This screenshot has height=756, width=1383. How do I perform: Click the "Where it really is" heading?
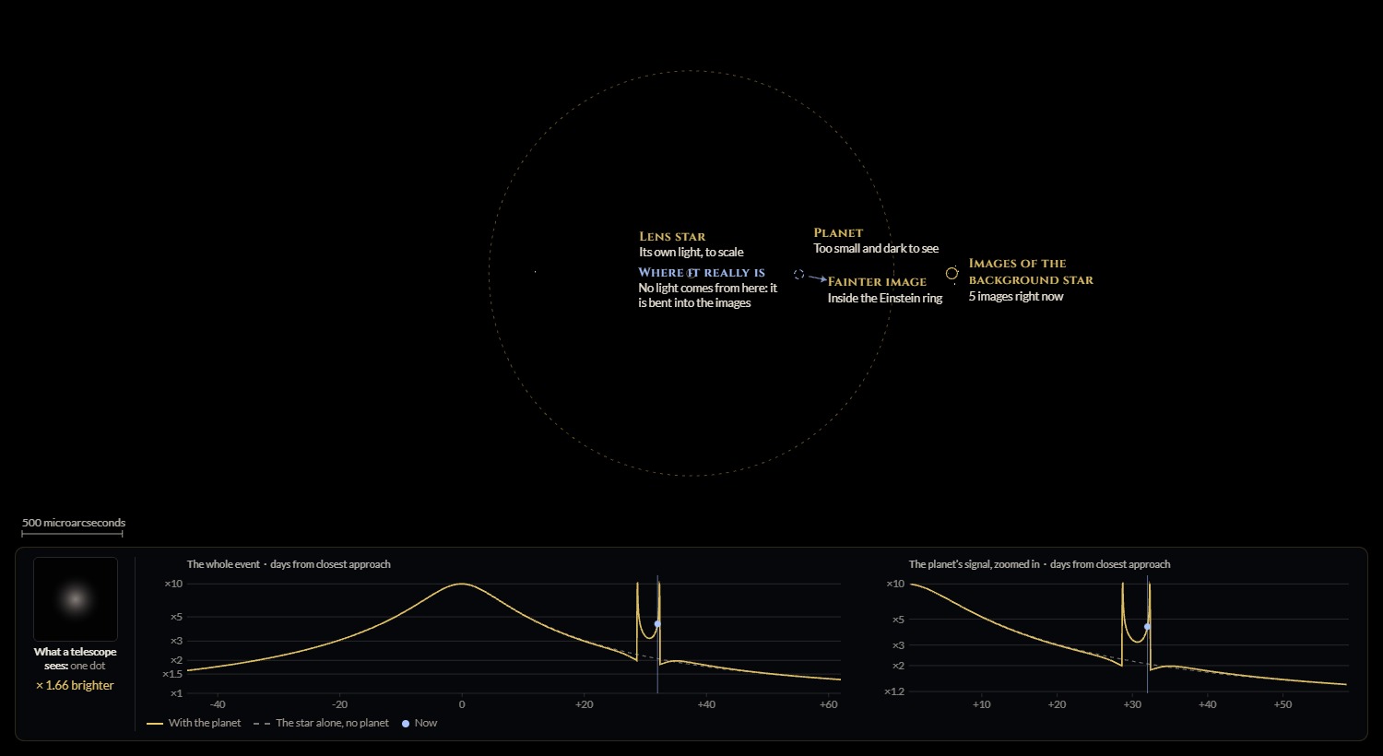click(702, 272)
